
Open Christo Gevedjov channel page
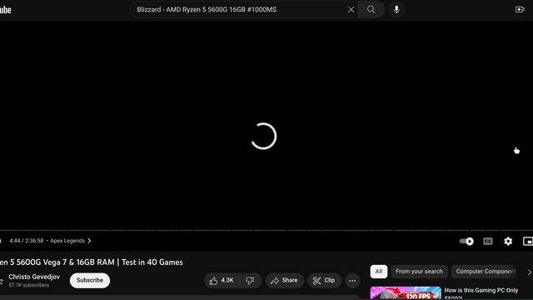click(34, 277)
